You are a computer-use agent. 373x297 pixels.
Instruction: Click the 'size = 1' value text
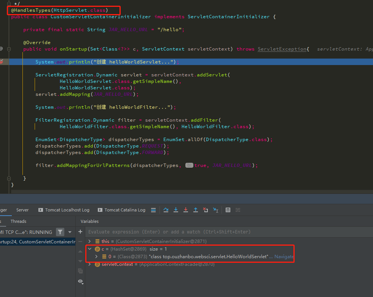[158, 249]
